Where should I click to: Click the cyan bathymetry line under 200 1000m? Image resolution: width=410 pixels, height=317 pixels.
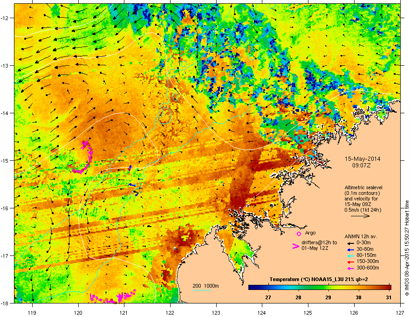click(x=202, y=290)
